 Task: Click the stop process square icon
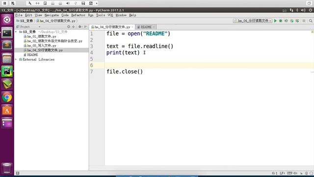click(x=304, y=21)
